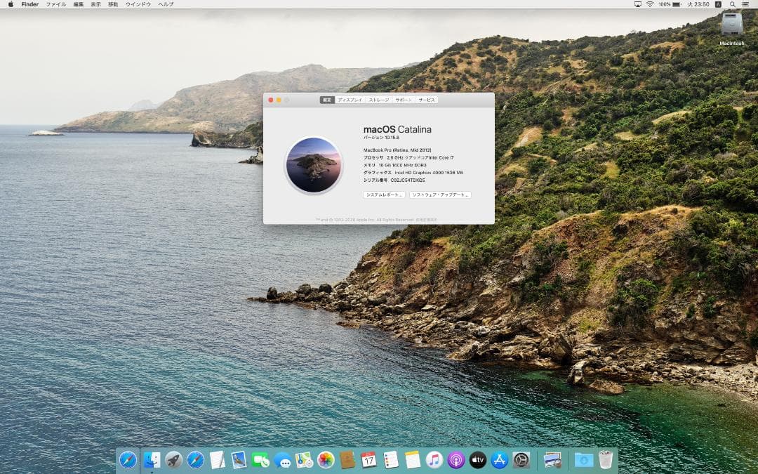Open Downloads folder stack in Dock
758x474 pixels.
[x=583, y=459]
